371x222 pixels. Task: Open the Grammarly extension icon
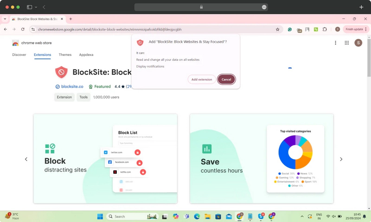click(289, 30)
